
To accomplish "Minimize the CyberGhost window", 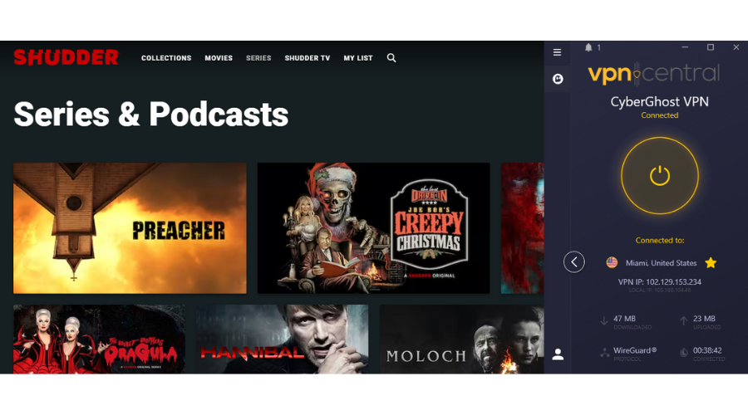I will click(x=685, y=47).
